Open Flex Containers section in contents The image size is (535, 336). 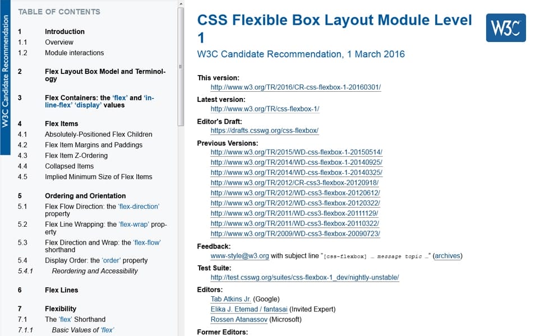click(99, 101)
